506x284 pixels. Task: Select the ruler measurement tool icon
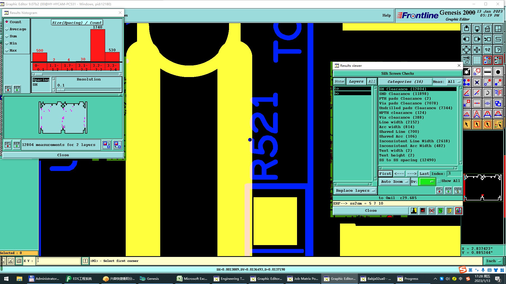(487, 72)
